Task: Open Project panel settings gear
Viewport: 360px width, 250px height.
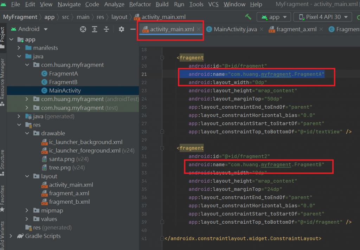Action: (x=121, y=29)
